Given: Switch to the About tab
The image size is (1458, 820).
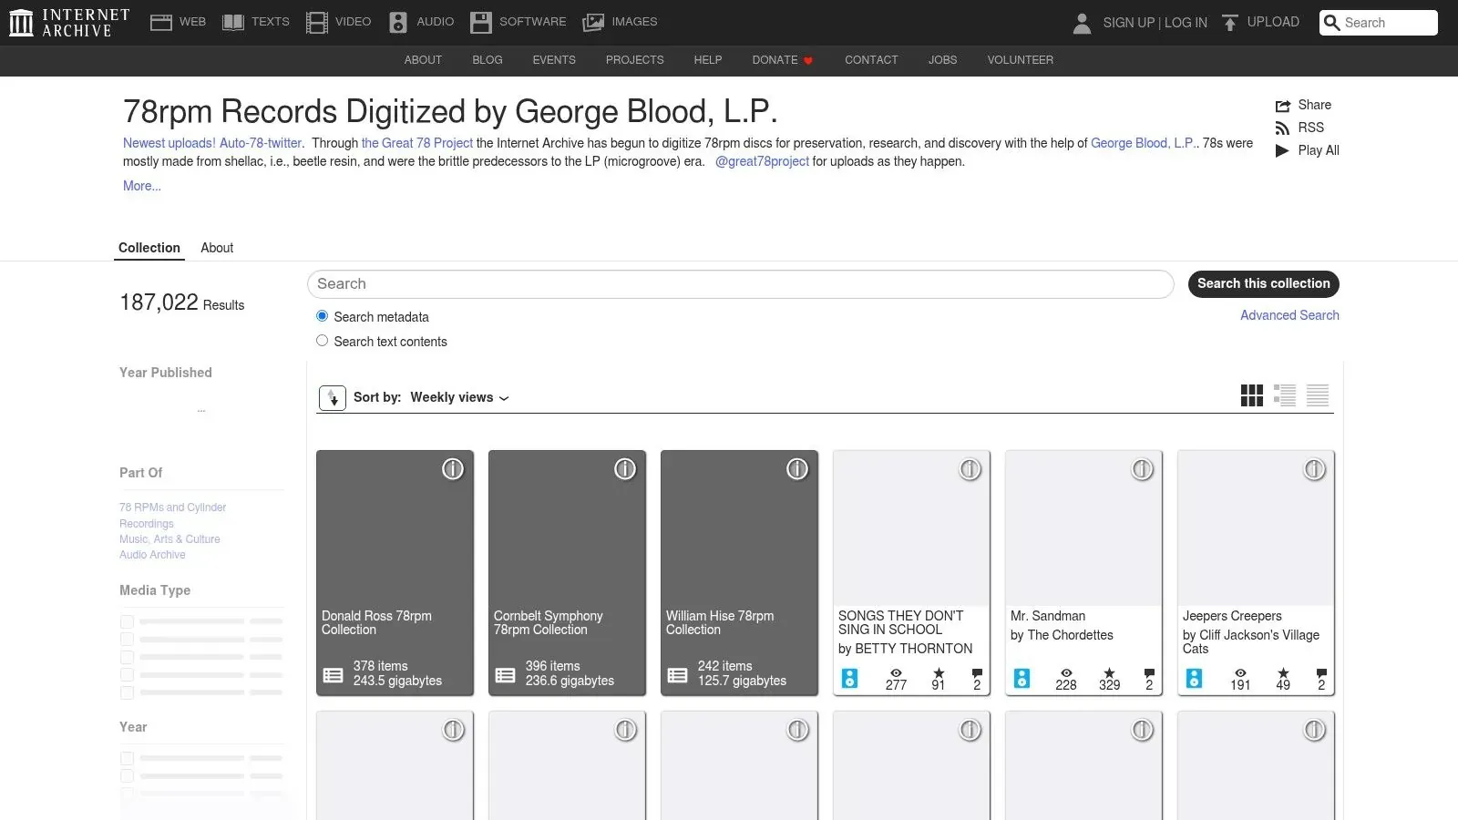Looking at the screenshot, I should coord(217,248).
